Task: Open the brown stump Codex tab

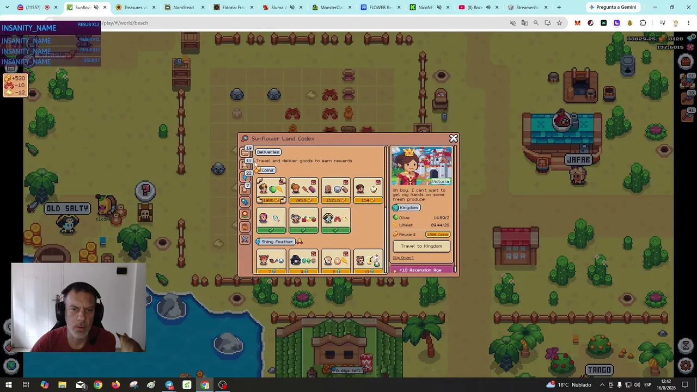Action: (245, 226)
